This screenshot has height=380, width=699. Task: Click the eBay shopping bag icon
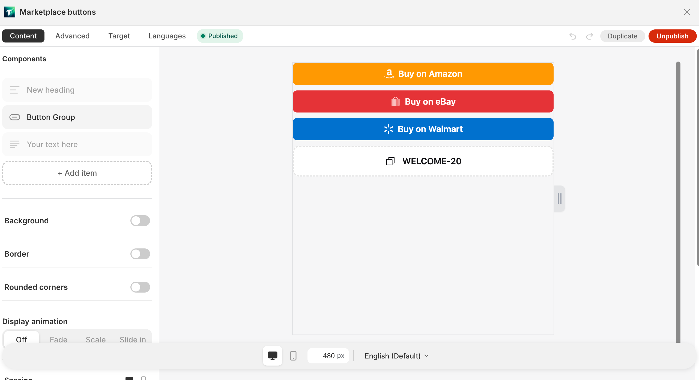tap(395, 102)
